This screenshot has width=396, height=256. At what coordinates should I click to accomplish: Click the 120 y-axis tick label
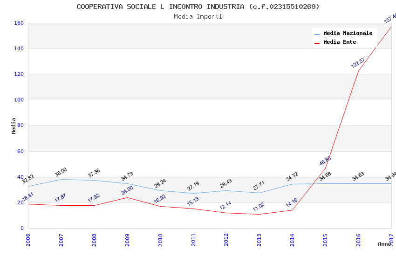pos(19,74)
